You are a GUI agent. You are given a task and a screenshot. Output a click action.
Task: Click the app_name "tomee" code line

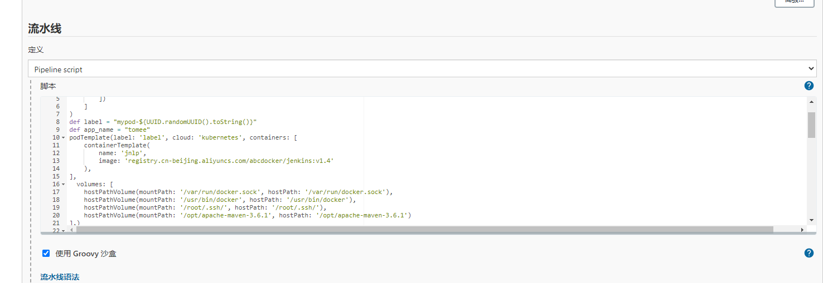click(110, 130)
